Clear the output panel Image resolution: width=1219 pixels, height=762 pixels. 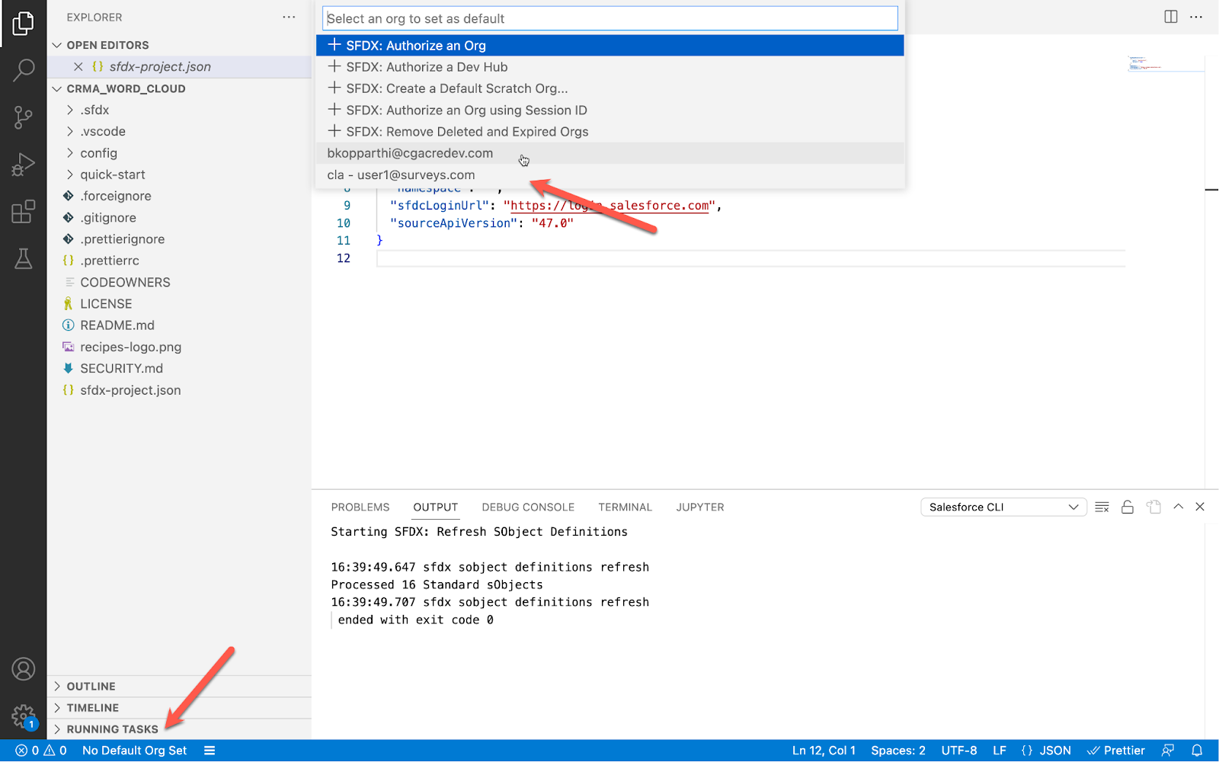tap(1102, 507)
